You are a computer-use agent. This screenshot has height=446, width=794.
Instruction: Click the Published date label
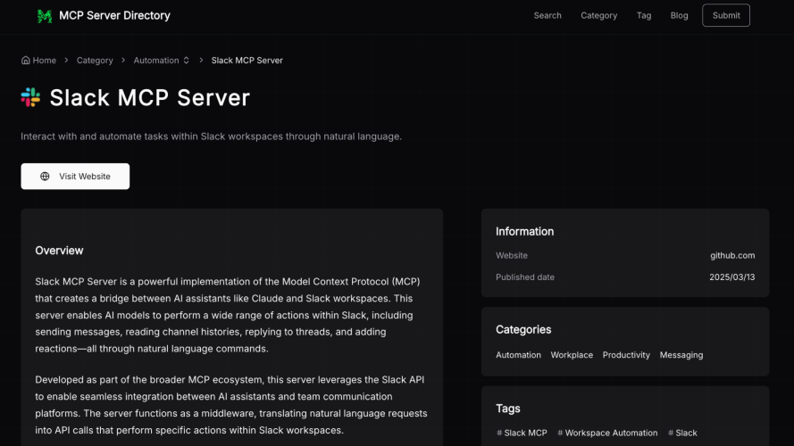pyautogui.click(x=525, y=277)
